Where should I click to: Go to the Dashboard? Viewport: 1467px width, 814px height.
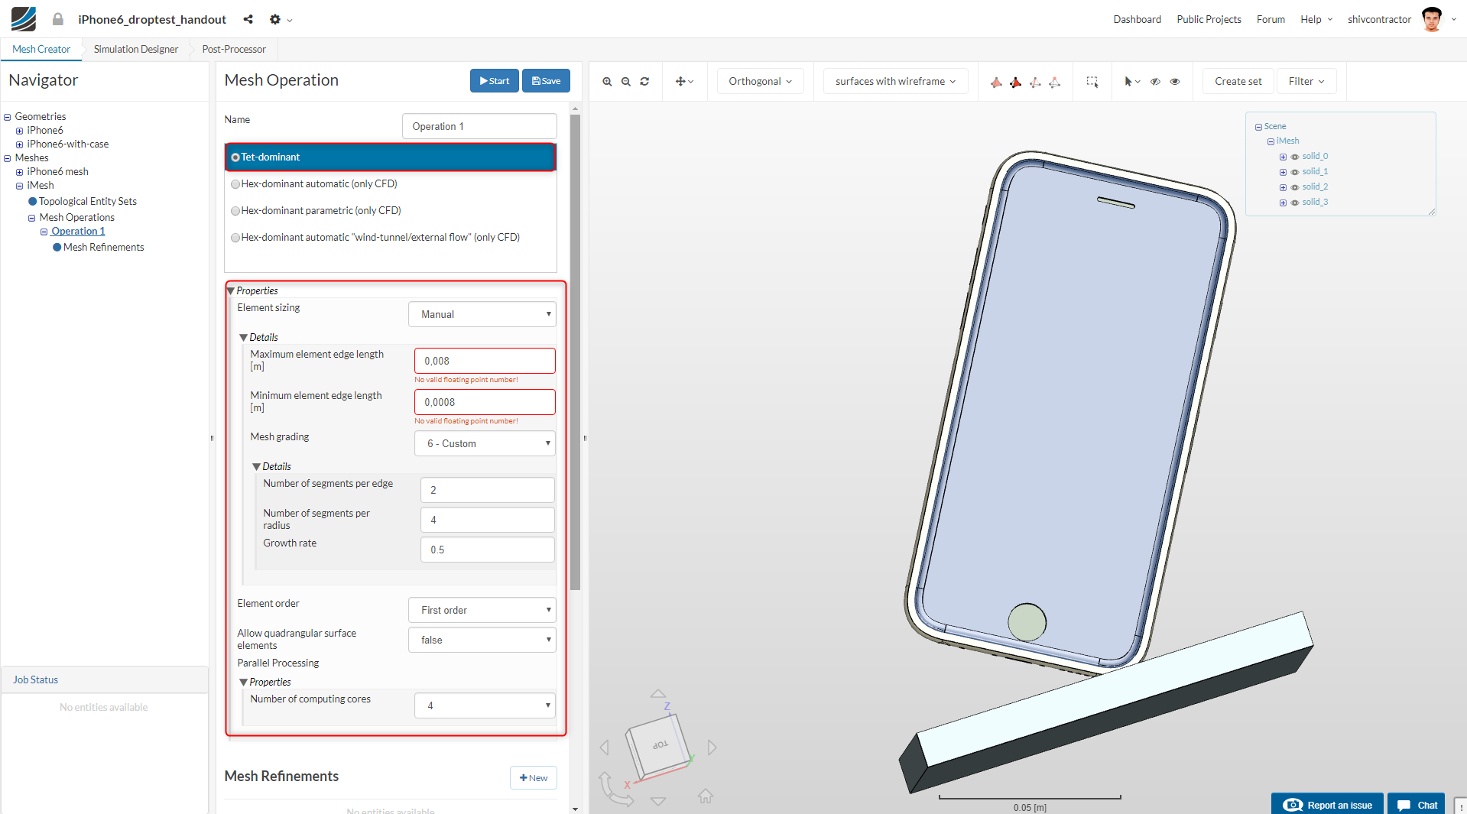pos(1137,19)
